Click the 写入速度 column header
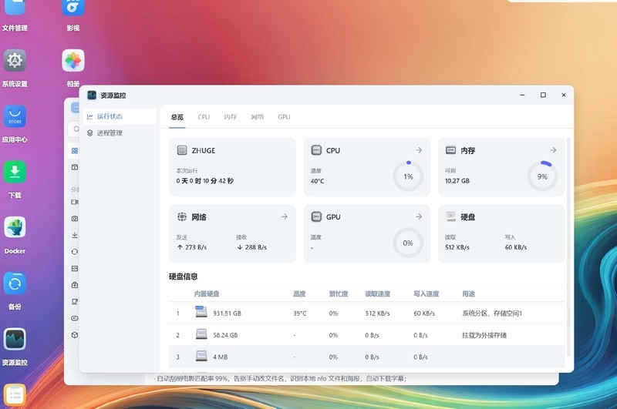The image size is (617, 409). coord(426,293)
